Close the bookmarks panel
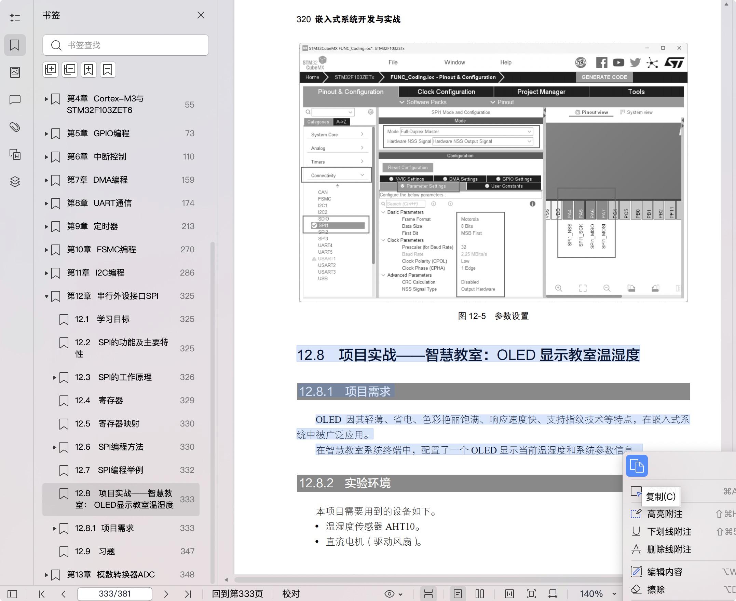The image size is (736, 601). (201, 15)
